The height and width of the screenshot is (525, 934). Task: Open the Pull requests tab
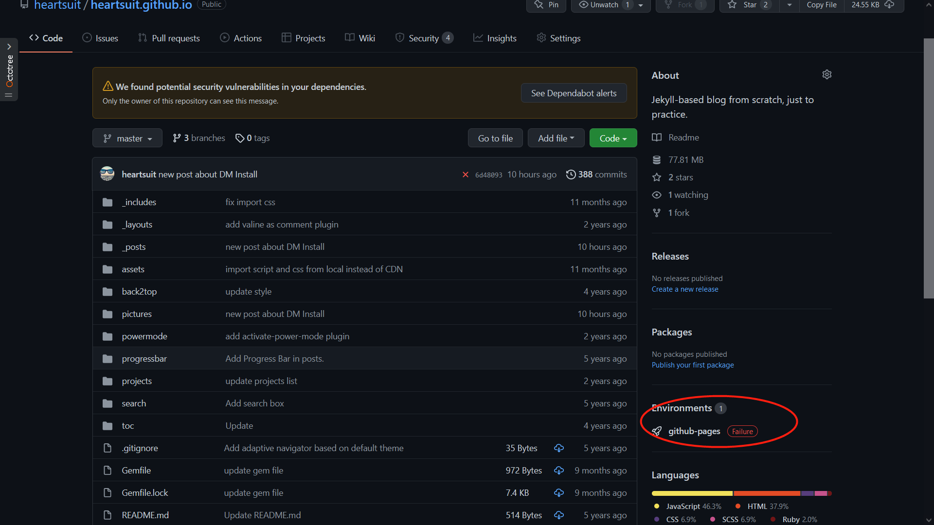pyautogui.click(x=169, y=38)
